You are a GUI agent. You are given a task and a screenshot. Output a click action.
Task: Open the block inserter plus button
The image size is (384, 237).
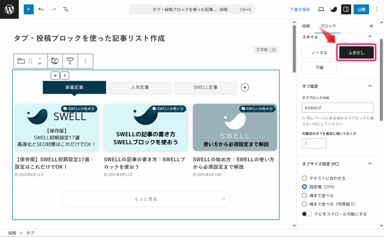click(x=28, y=9)
